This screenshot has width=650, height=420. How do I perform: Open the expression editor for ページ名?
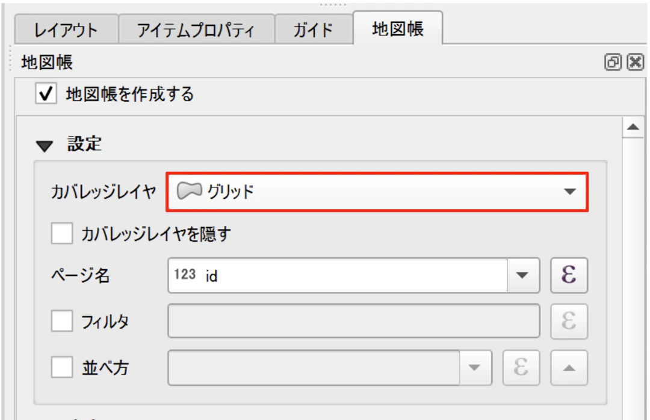click(569, 276)
